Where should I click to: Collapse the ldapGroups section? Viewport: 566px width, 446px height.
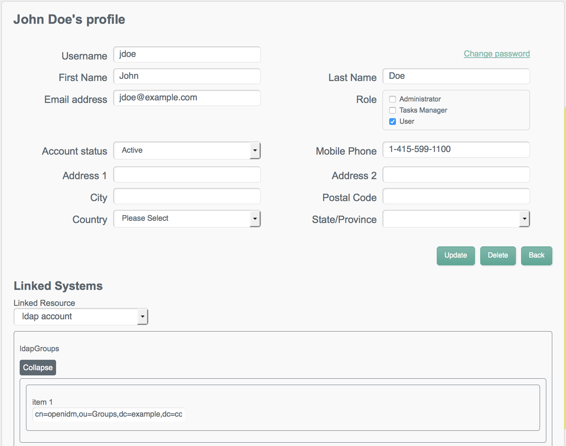pos(38,368)
